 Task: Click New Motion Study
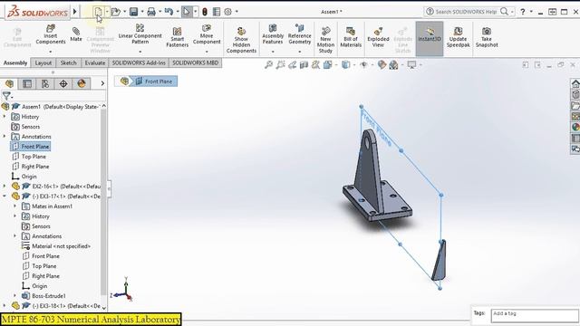[325, 40]
